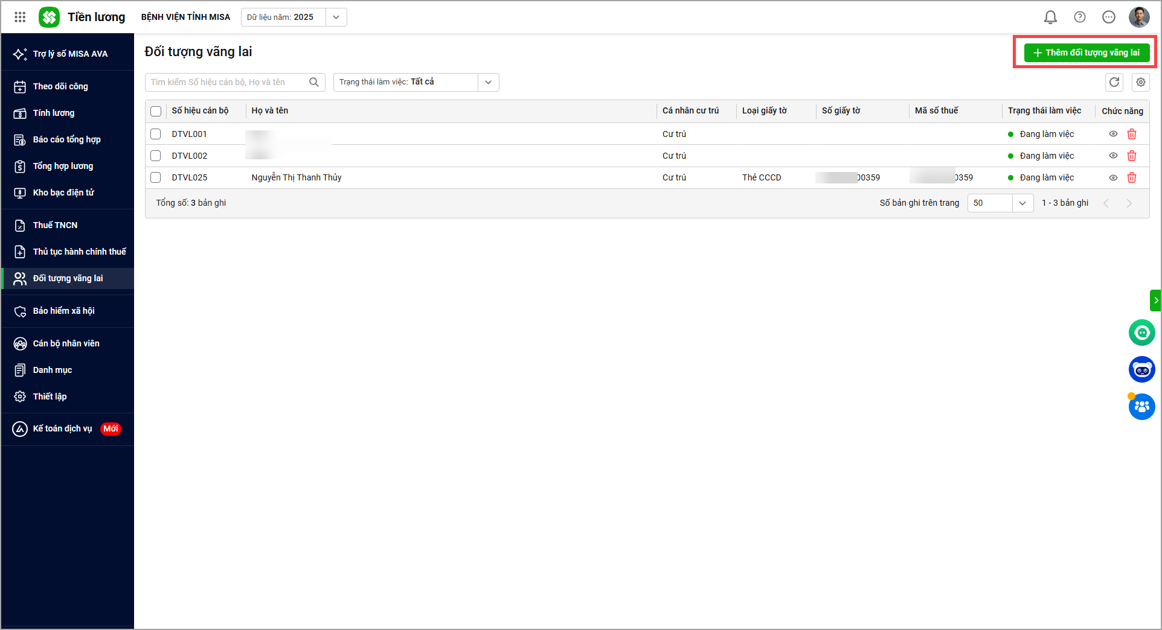The width and height of the screenshot is (1162, 630).
Task: Delete record DTVL025 using trash icon
Action: tap(1131, 177)
